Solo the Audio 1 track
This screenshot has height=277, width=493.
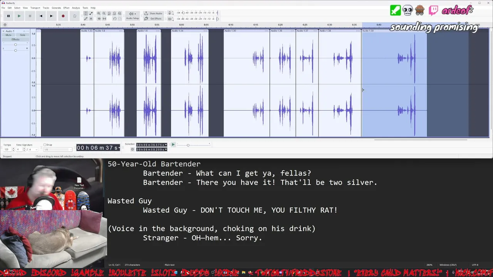point(22,35)
